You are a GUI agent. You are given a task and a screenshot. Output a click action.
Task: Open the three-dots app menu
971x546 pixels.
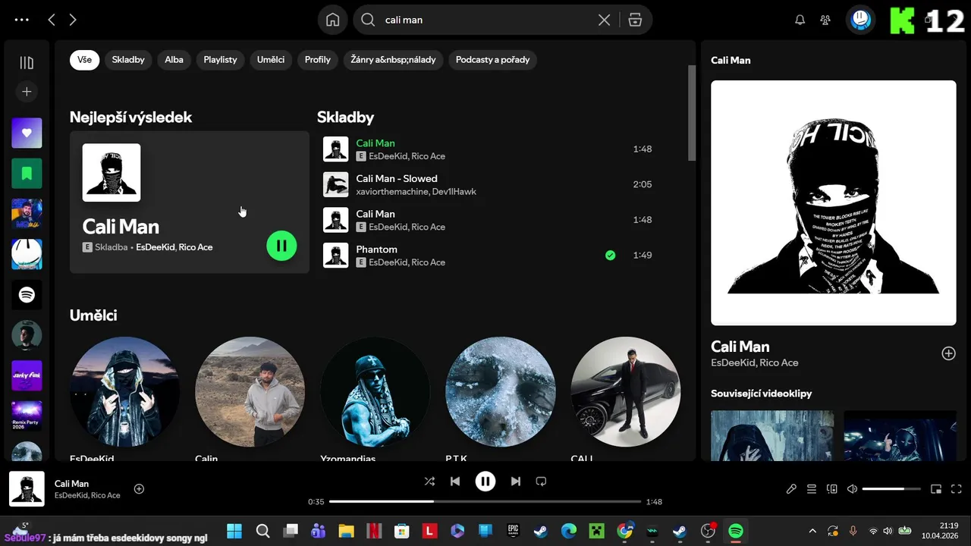click(x=22, y=20)
